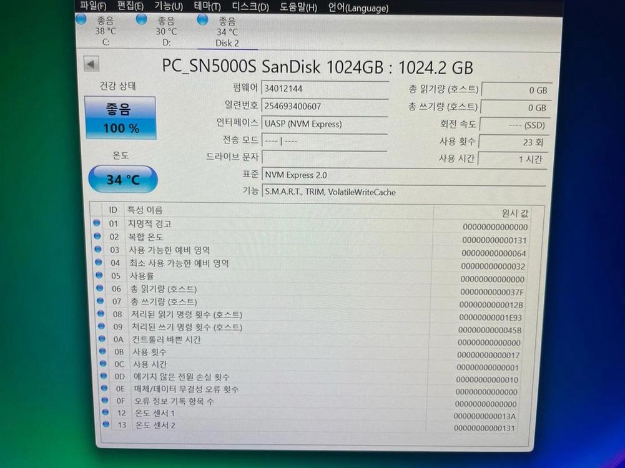Select the C: drive tab
Viewport: 625px width, 468px height.
[x=106, y=31]
